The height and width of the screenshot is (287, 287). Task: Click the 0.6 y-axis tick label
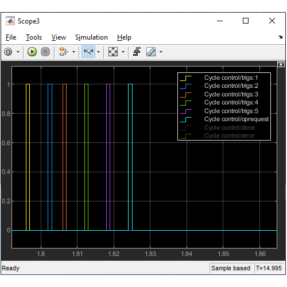click(x=6, y=143)
